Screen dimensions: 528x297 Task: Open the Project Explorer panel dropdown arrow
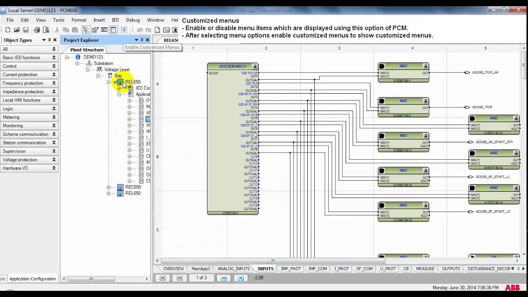coord(136,40)
